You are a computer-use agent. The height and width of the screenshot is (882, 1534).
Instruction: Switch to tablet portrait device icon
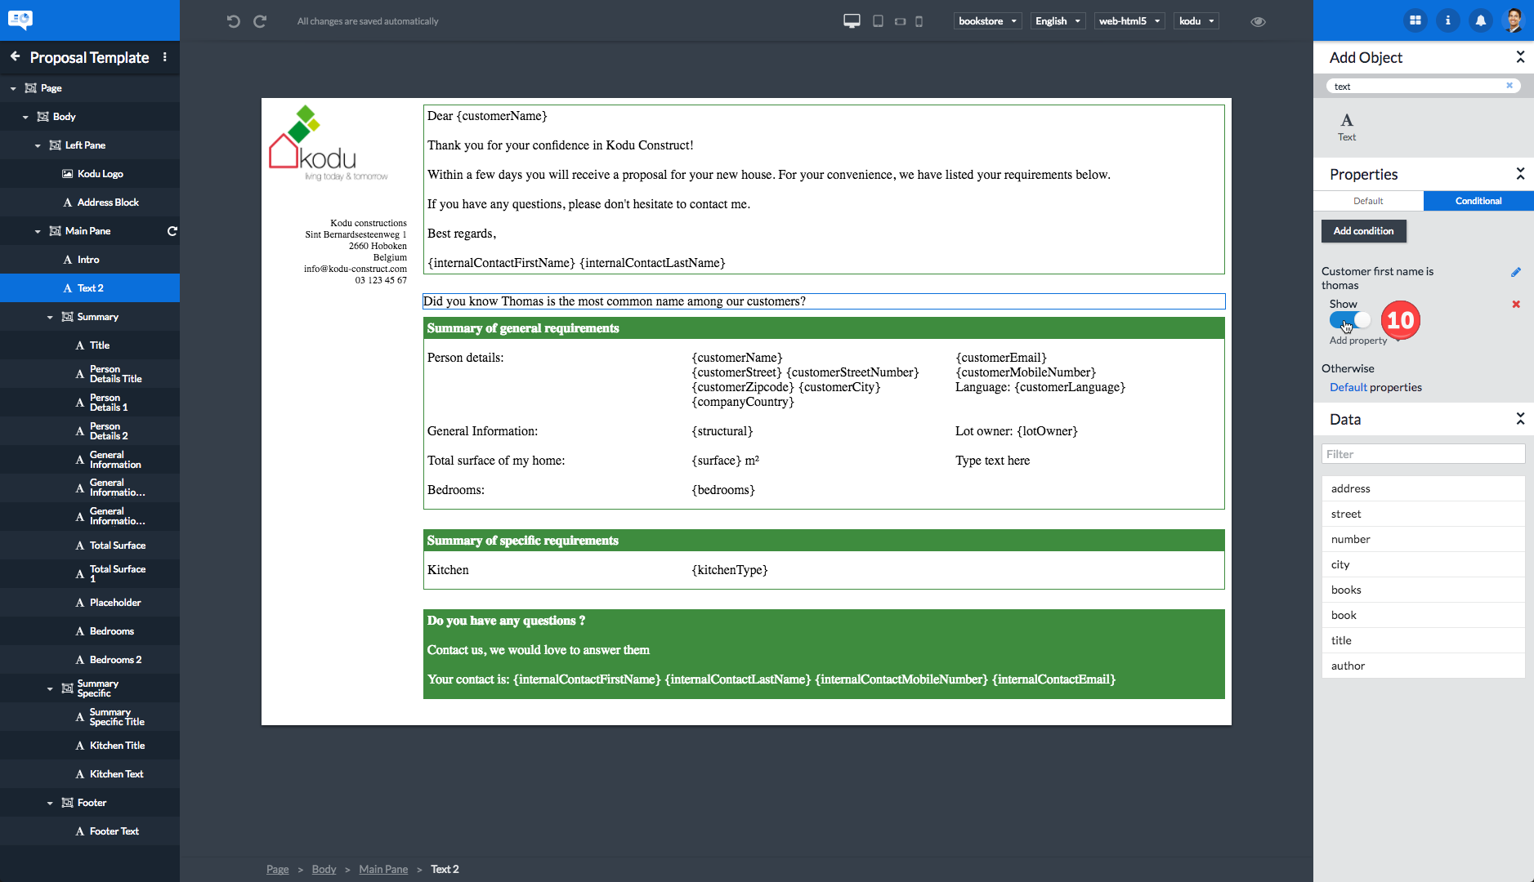coord(878,21)
